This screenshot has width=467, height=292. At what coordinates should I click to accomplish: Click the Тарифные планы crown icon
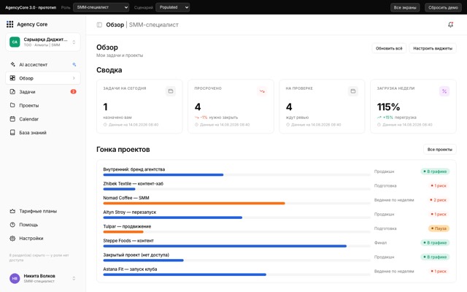(x=12, y=211)
